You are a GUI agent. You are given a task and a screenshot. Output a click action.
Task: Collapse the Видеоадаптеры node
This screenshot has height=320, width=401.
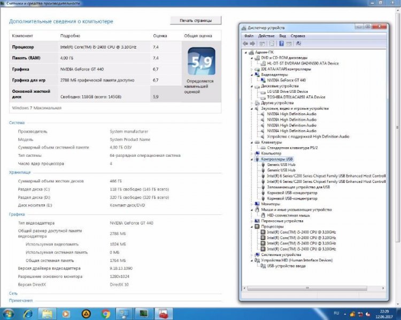[252, 75]
